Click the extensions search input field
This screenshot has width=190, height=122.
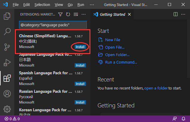53,24
